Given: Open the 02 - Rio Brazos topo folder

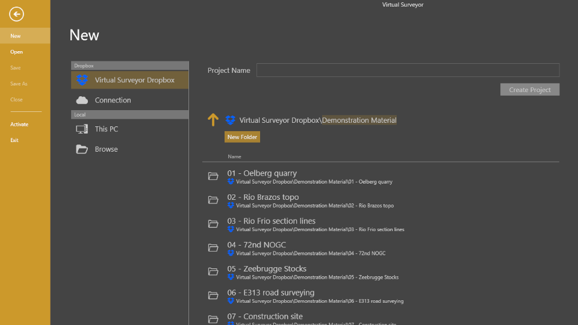Looking at the screenshot, I should point(263,197).
